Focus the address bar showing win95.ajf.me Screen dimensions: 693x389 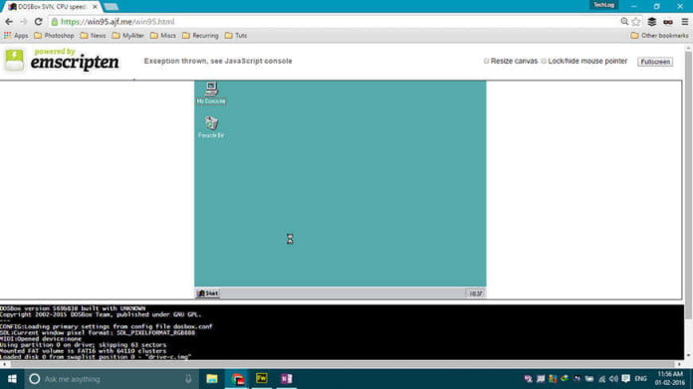336,22
